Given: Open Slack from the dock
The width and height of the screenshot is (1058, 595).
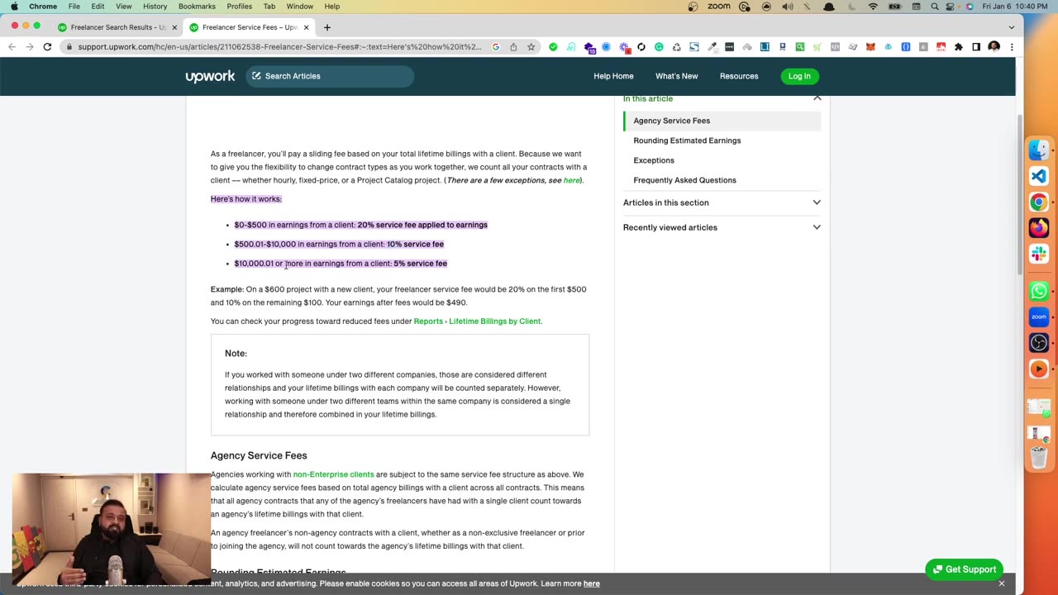Looking at the screenshot, I should click(x=1039, y=253).
